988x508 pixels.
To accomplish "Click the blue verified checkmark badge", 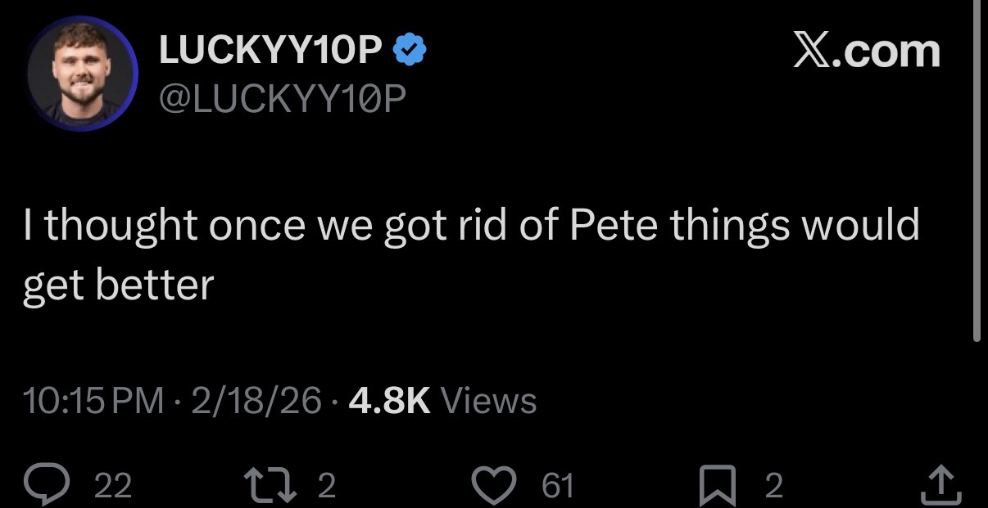I will click(x=409, y=52).
